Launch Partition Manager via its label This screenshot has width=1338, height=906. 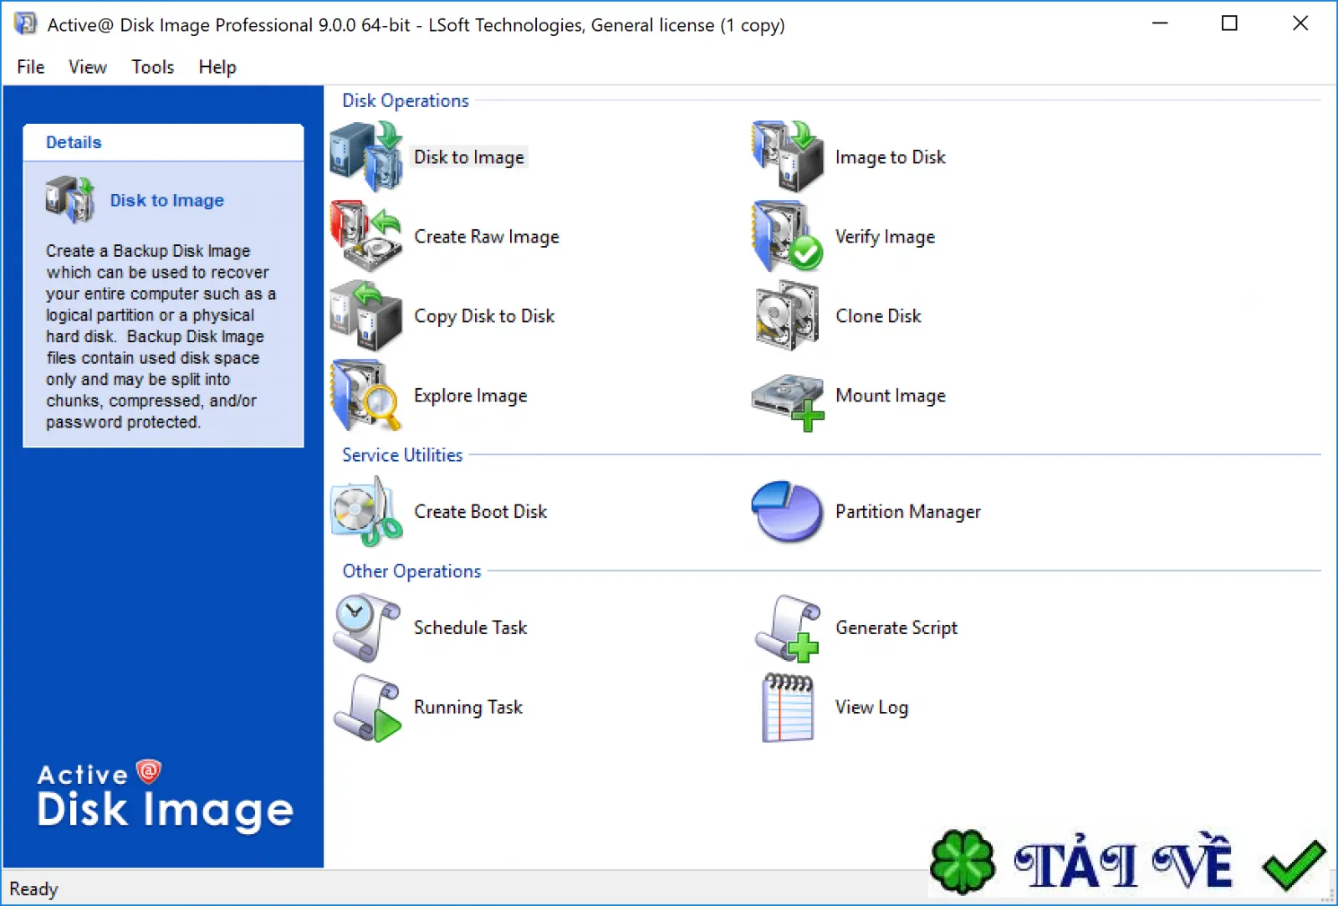[x=908, y=512]
